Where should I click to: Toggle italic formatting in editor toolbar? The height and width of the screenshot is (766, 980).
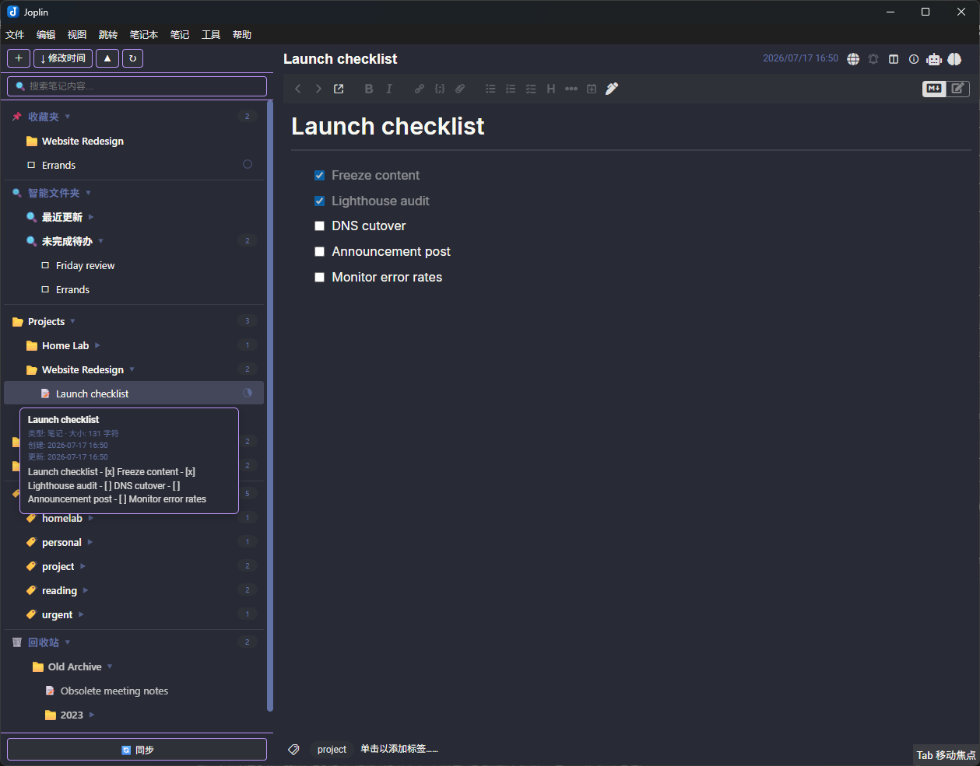(389, 89)
